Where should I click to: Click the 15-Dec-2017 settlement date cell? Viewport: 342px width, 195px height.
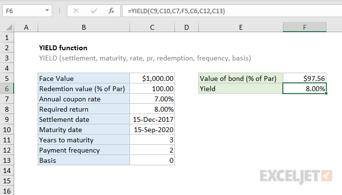(x=152, y=119)
